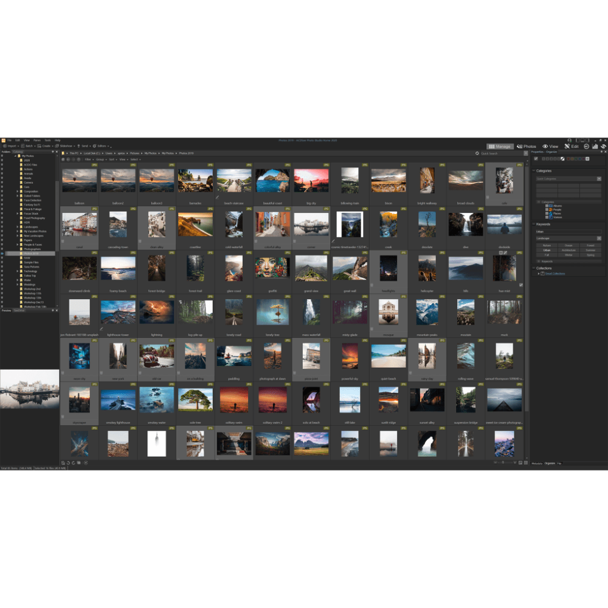
Task: Check the Albums category checkbox
Action: tap(547, 206)
